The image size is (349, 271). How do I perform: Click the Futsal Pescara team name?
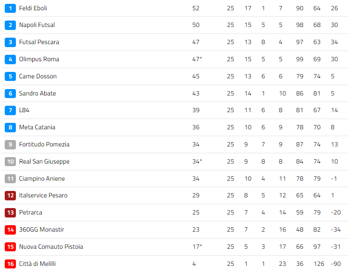39,42
